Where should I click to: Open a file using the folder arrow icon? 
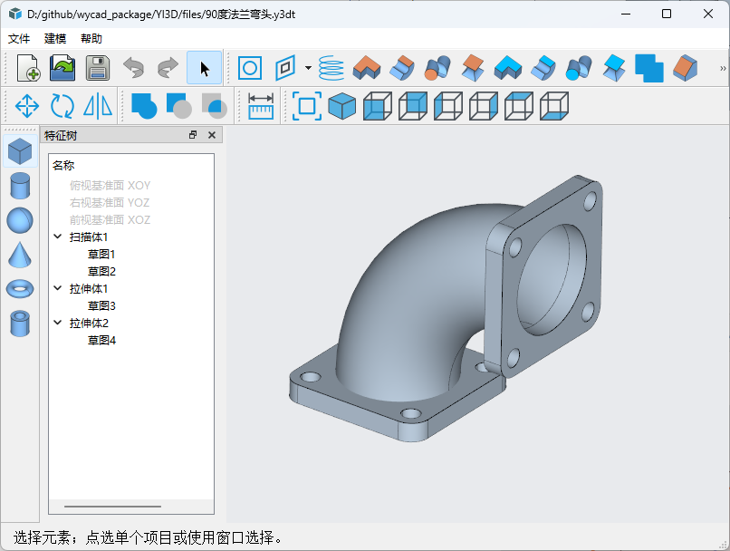62,68
